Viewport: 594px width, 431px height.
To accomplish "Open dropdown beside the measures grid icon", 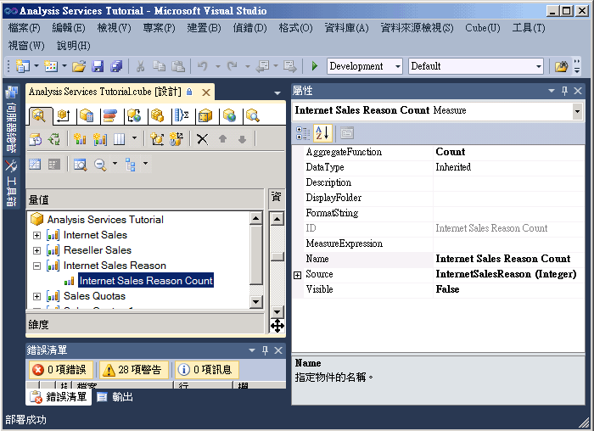I will (134, 138).
